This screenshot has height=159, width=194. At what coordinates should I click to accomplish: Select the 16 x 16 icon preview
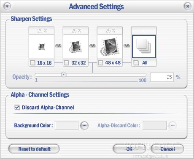click(41, 46)
